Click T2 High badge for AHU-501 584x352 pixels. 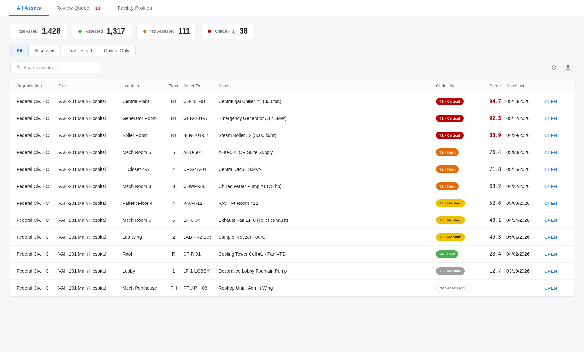coord(447,152)
